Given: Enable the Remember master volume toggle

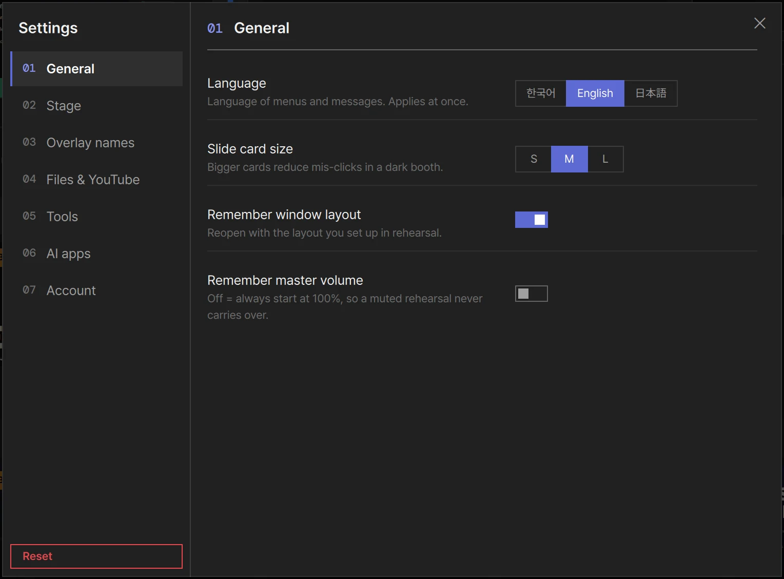Looking at the screenshot, I should click(532, 294).
